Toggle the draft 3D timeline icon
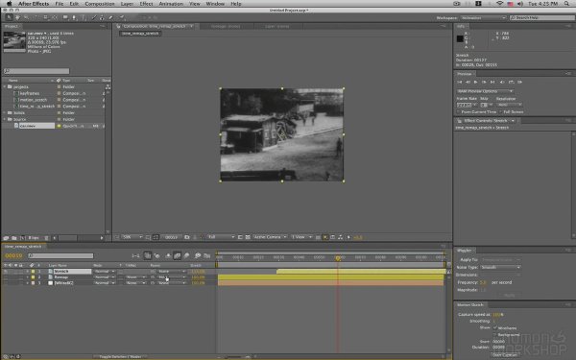Screen dimensions: 576x360 156,255
